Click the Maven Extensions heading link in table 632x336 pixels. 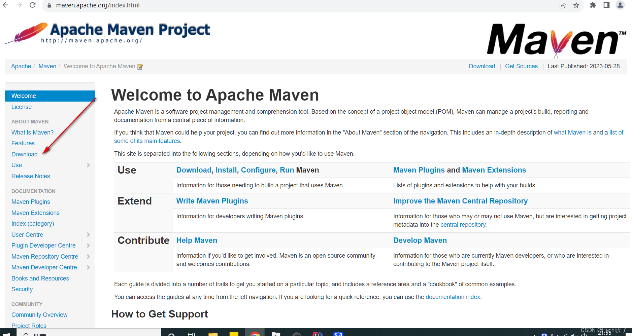click(x=494, y=170)
